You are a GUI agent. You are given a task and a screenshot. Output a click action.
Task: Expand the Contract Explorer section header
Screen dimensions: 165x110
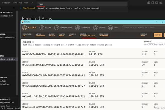tap(6, 12)
